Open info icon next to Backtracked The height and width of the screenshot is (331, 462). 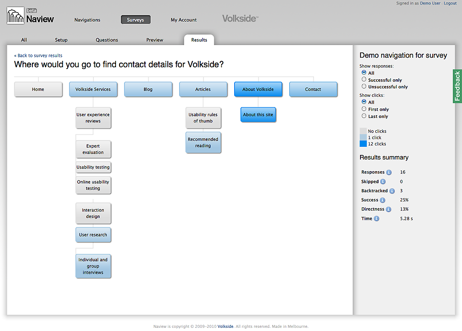[392, 191]
